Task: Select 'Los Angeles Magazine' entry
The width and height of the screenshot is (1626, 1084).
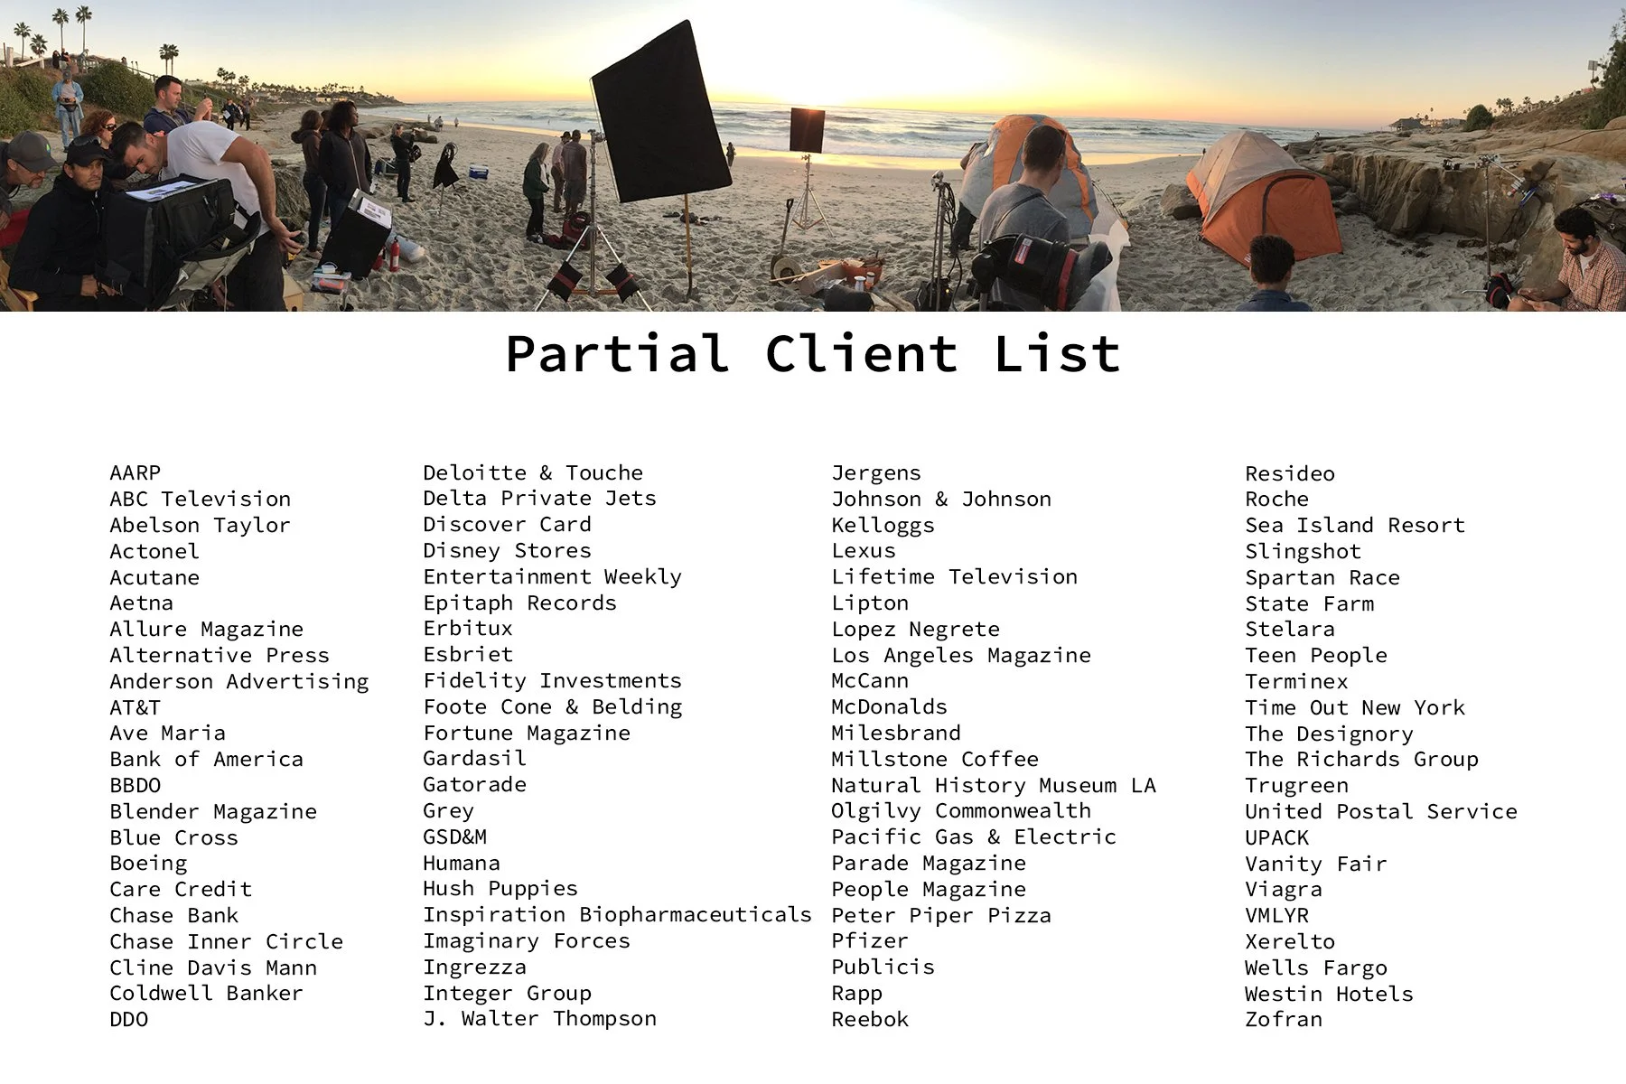Action: pos(961,655)
